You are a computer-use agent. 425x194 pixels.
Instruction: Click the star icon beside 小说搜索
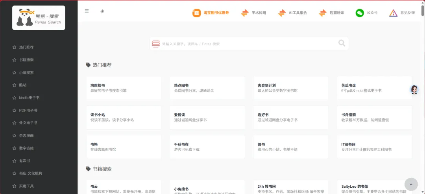point(15,73)
